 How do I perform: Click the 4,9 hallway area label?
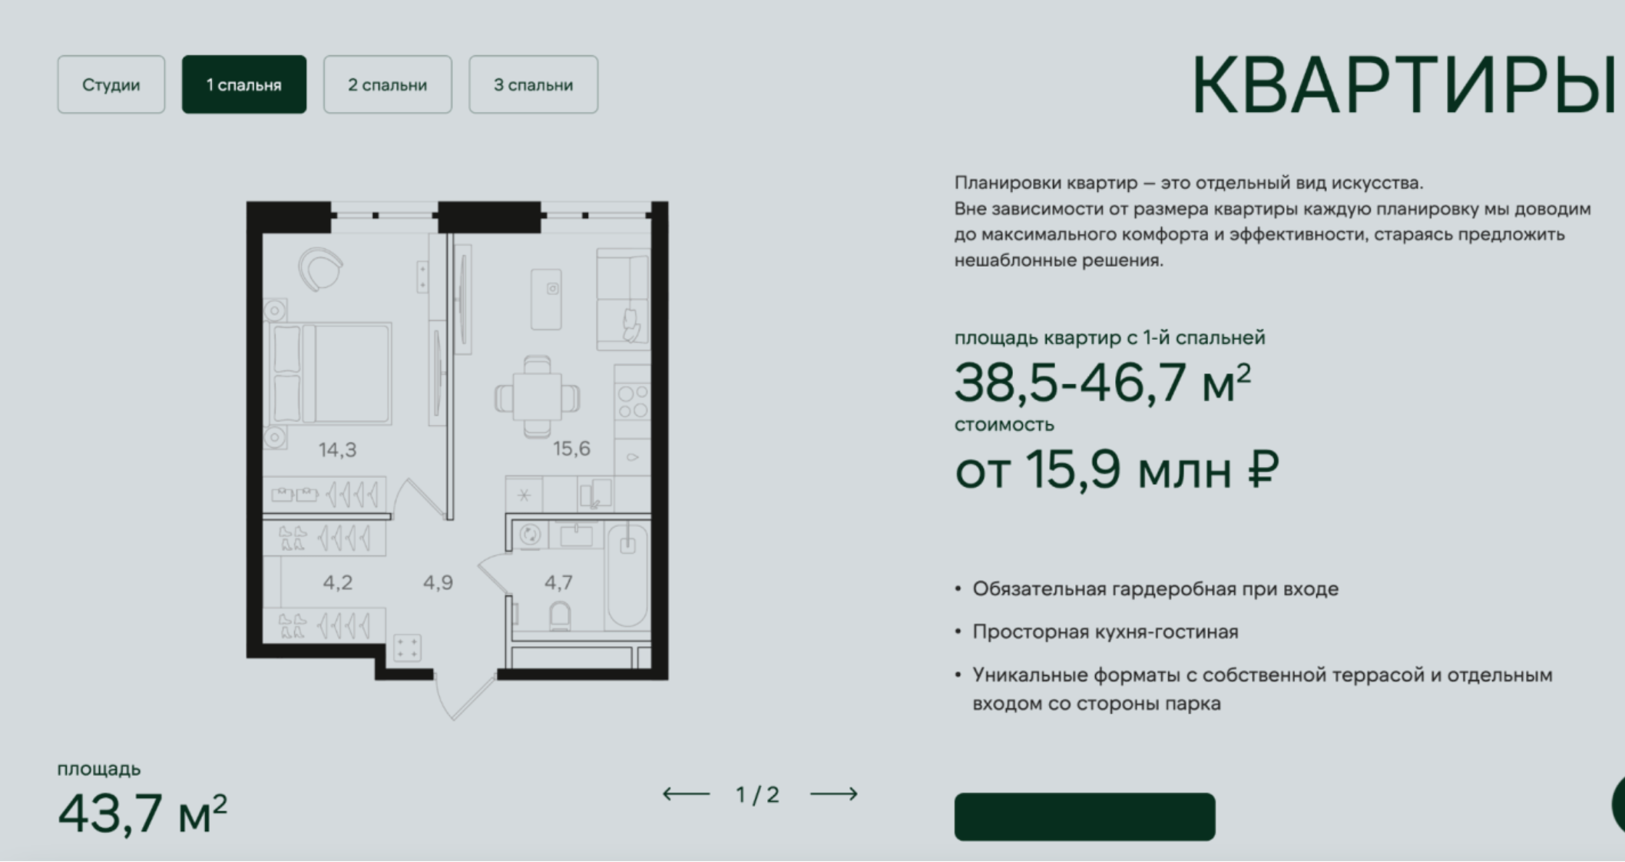coord(438,582)
